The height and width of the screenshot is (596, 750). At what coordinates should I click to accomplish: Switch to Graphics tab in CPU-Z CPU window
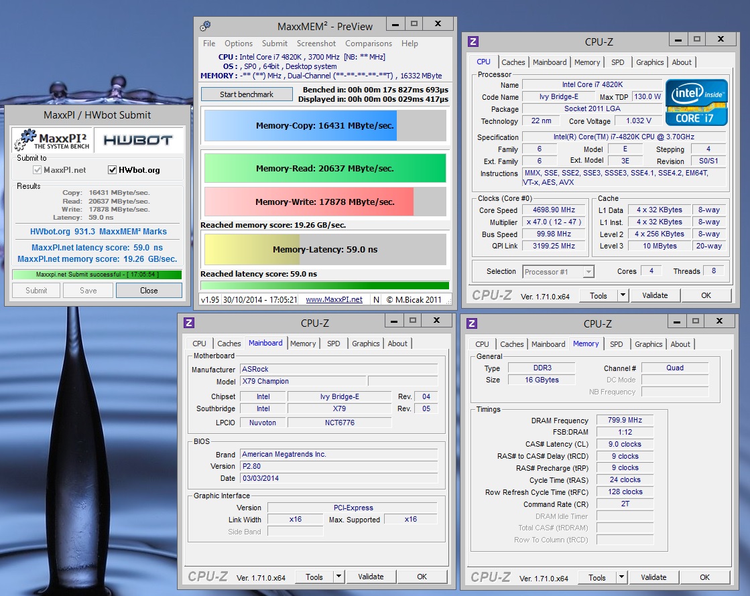coord(649,62)
